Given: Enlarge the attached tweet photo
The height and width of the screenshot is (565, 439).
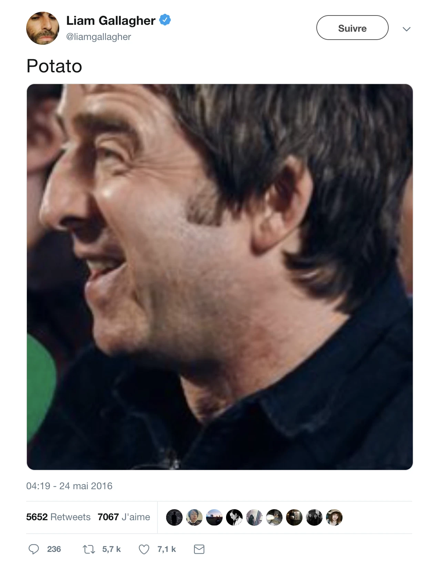Looking at the screenshot, I should (x=219, y=277).
